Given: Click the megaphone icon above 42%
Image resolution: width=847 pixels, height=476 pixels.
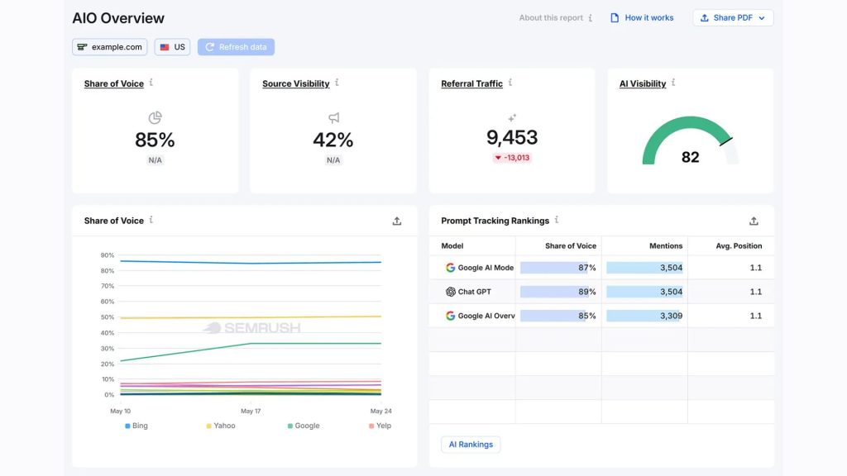Looking at the screenshot, I should 334,117.
